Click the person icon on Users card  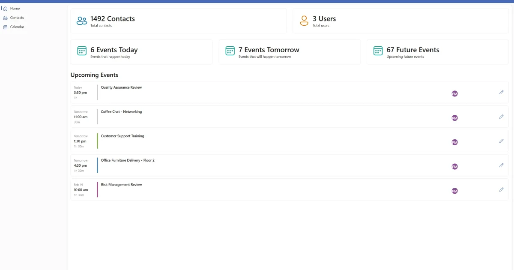(304, 21)
